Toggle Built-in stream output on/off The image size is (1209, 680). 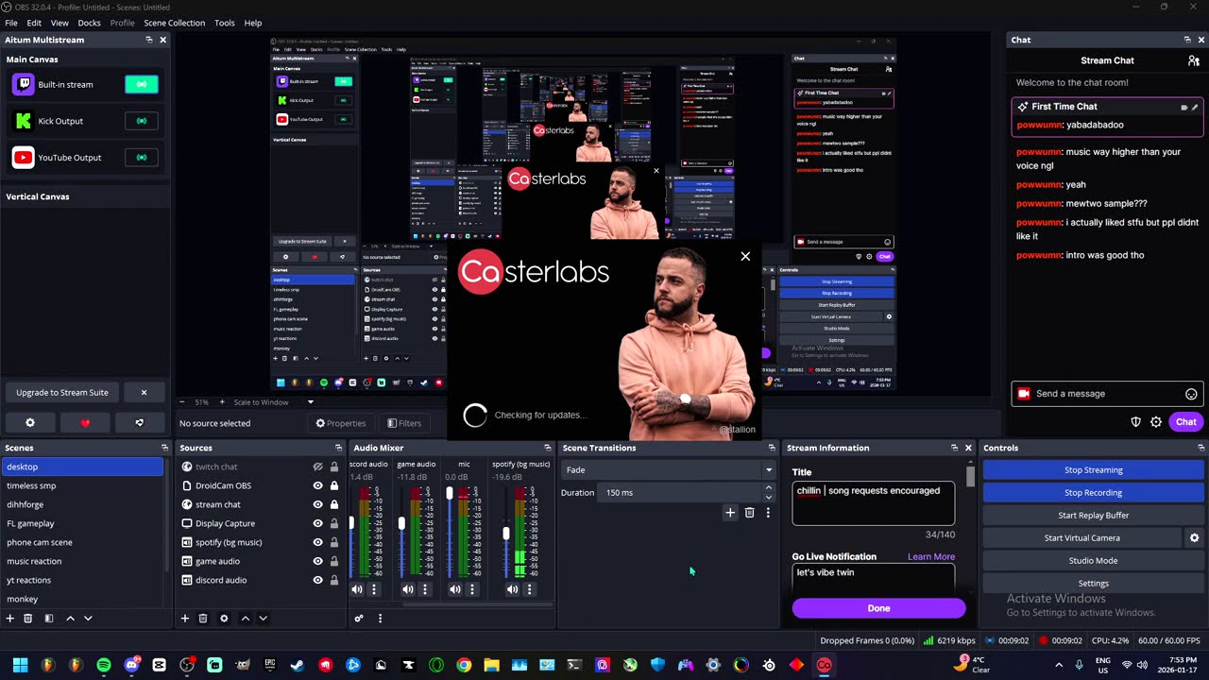pos(142,84)
